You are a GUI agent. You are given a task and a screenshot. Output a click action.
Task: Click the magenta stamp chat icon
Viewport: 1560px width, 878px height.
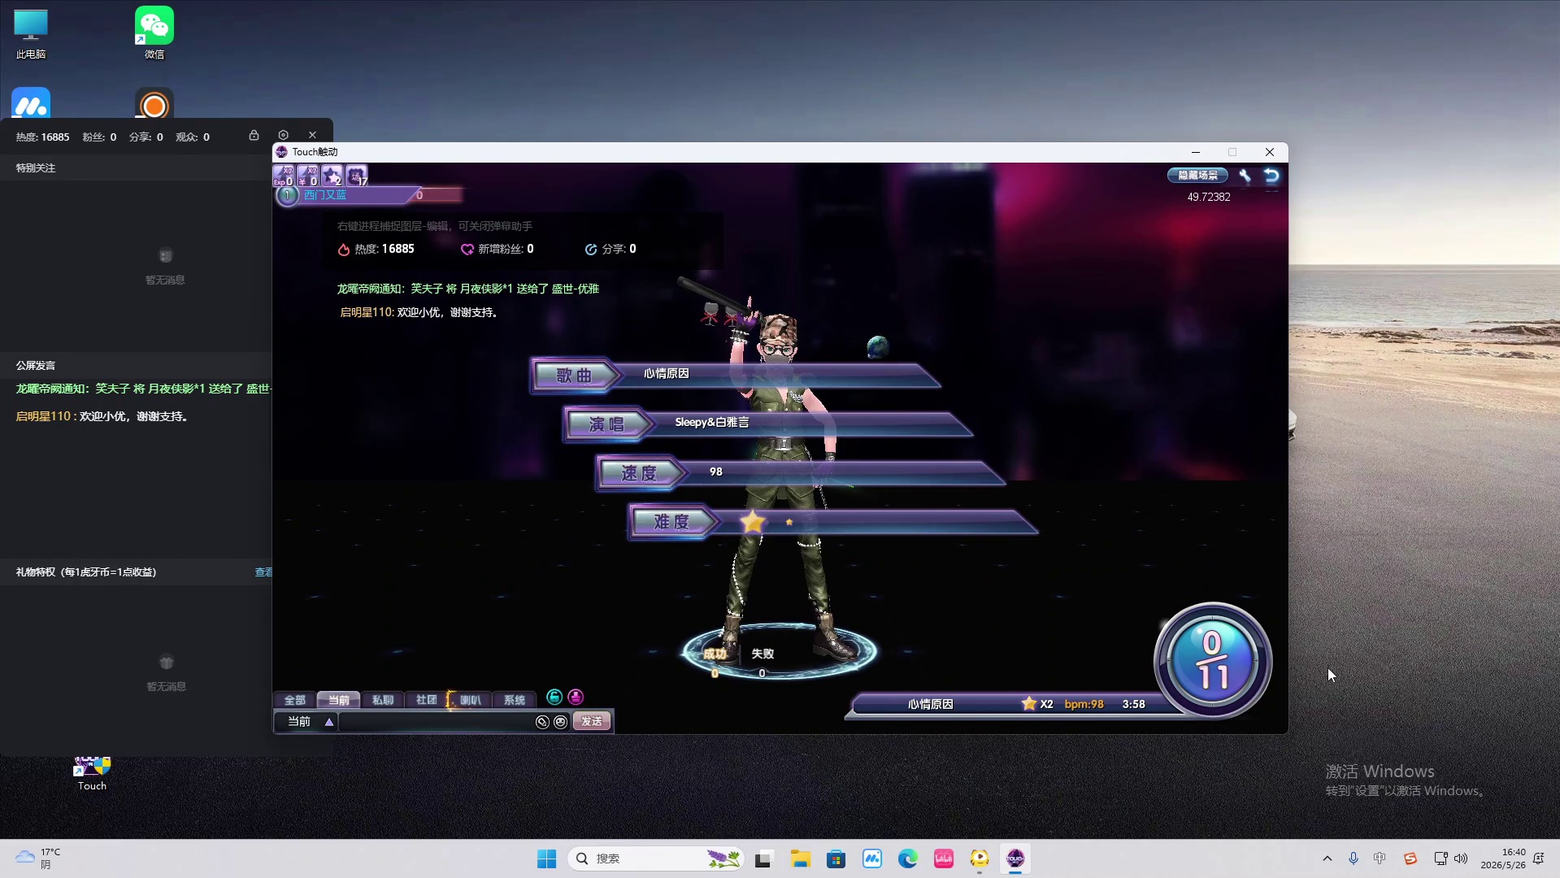pyautogui.click(x=576, y=697)
